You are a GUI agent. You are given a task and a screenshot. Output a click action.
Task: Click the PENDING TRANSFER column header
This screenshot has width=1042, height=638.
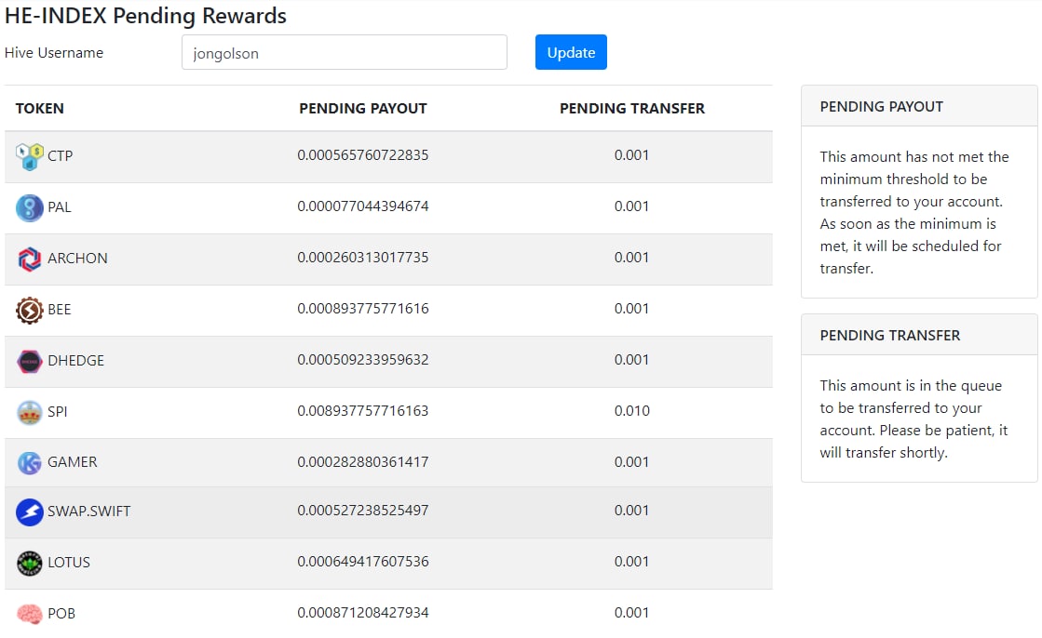[632, 109]
